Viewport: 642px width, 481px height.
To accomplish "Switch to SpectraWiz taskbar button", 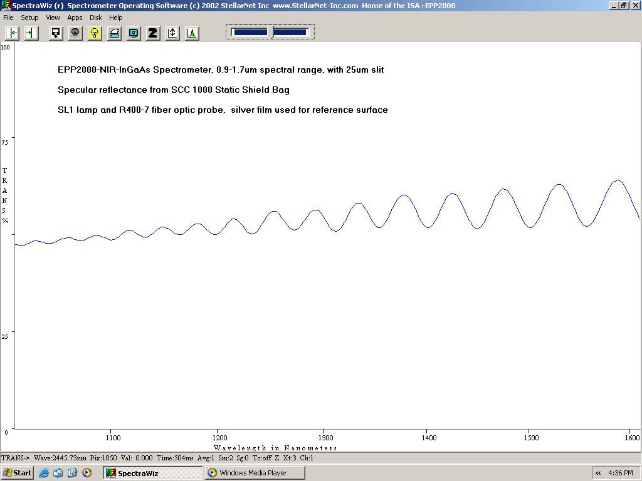I will pyautogui.click(x=152, y=473).
